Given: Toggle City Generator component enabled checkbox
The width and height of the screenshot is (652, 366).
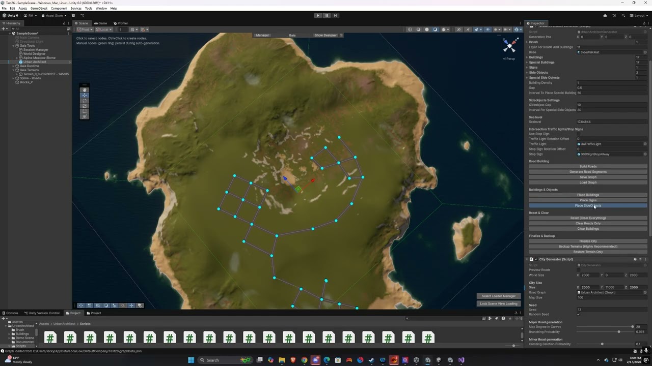Looking at the screenshot, I should [x=536, y=259].
